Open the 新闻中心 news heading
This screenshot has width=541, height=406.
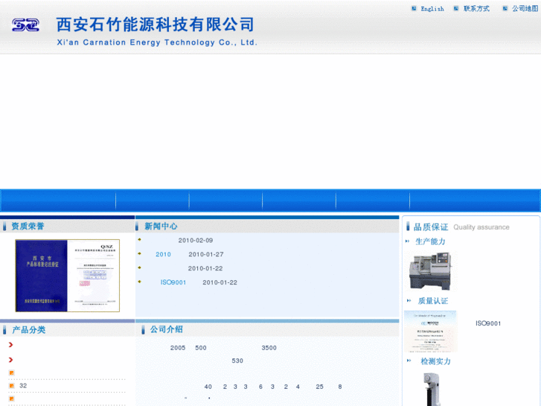[x=161, y=226]
